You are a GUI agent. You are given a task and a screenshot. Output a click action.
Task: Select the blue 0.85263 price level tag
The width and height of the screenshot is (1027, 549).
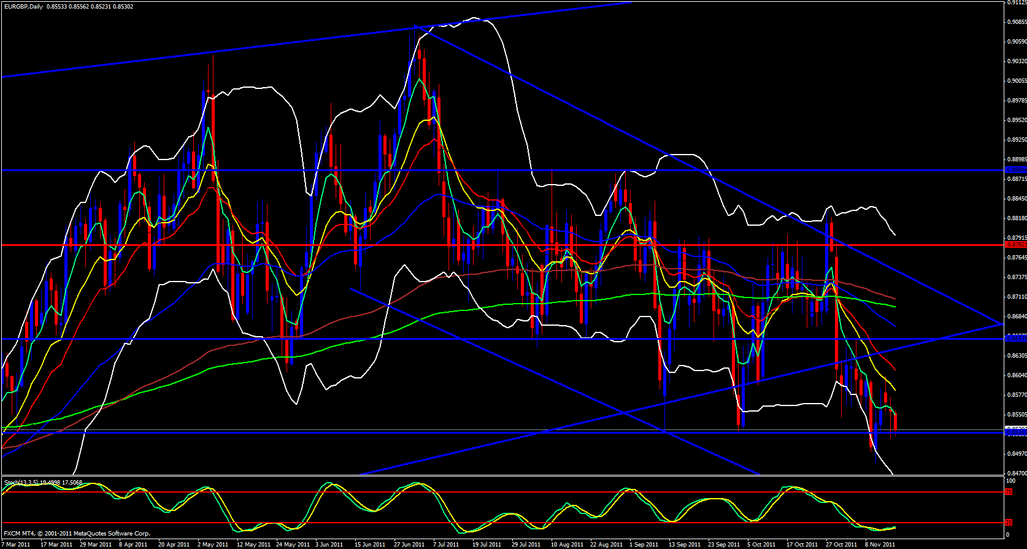click(x=1016, y=432)
